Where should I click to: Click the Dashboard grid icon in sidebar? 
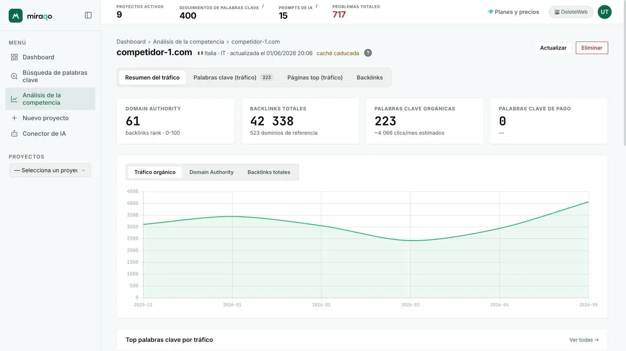(x=14, y=57)
